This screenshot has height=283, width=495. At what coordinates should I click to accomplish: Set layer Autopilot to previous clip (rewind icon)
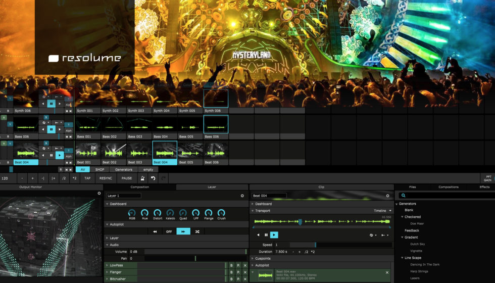coord(155,231)
